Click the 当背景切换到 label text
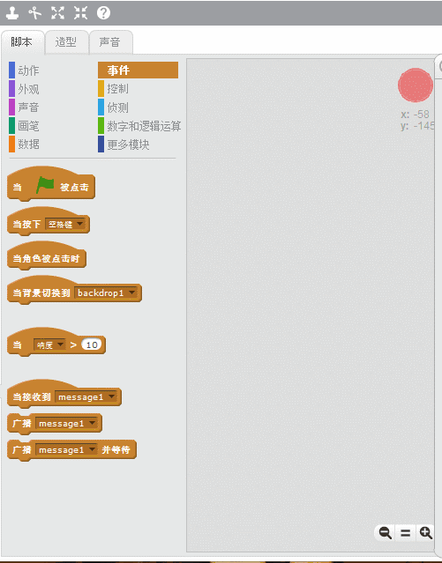 tap(41, 293)
